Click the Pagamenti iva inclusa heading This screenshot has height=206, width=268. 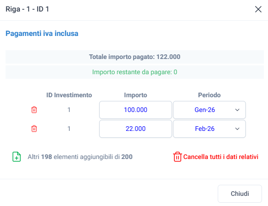pos(42,34)
